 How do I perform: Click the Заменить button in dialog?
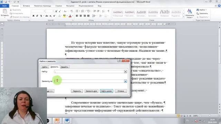click(77, 91)
